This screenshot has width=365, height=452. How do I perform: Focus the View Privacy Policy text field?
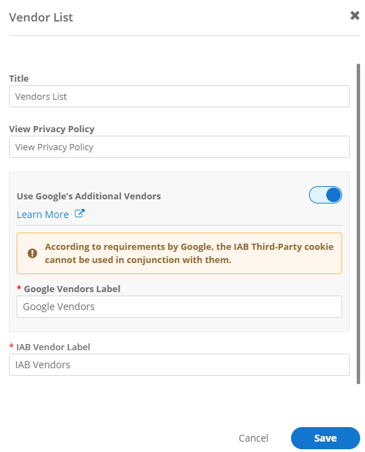[x=179, y=147]
